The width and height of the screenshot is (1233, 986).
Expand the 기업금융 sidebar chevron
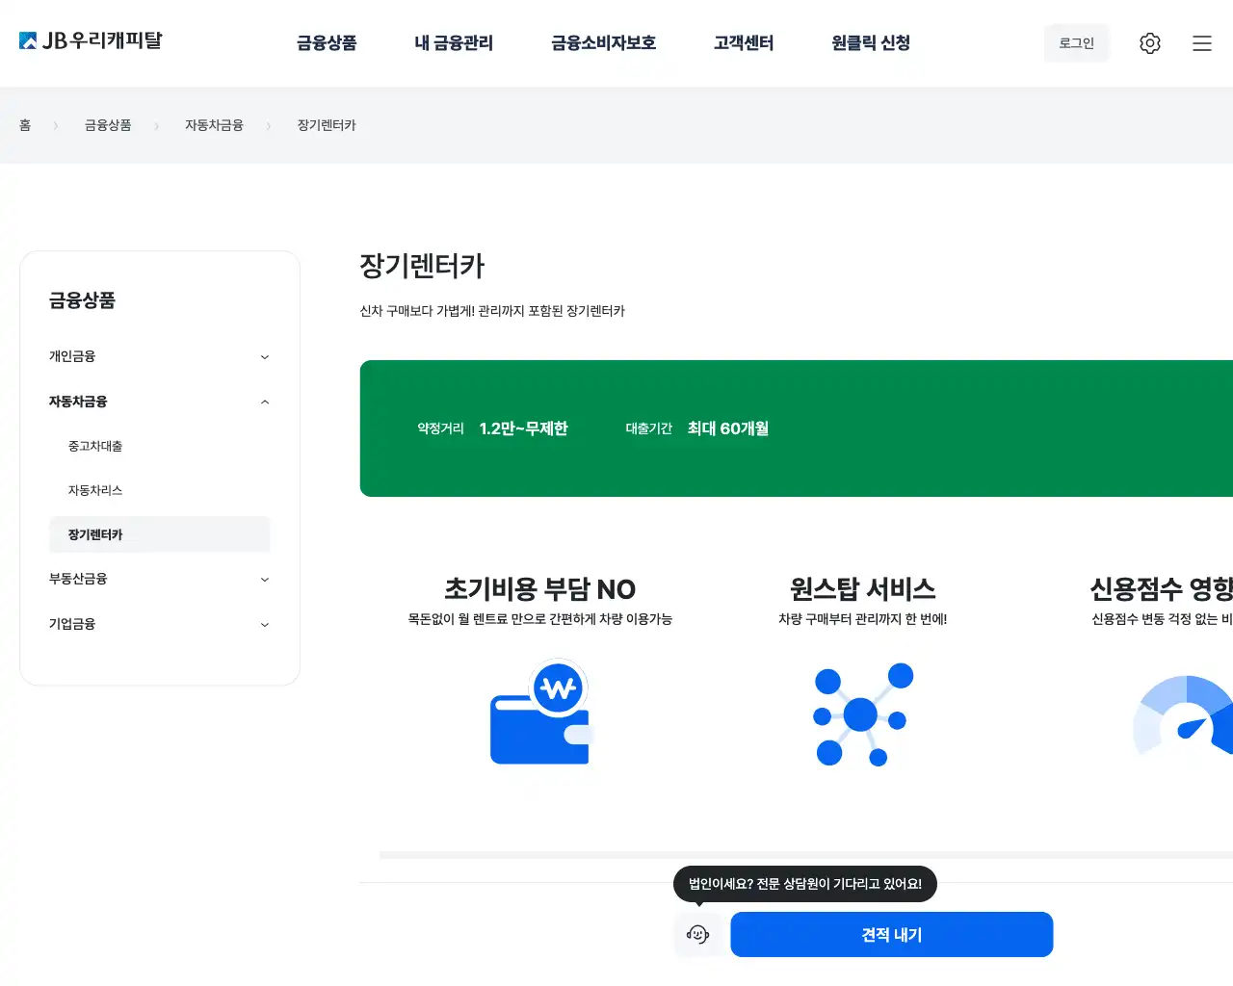tap(265, 625)
